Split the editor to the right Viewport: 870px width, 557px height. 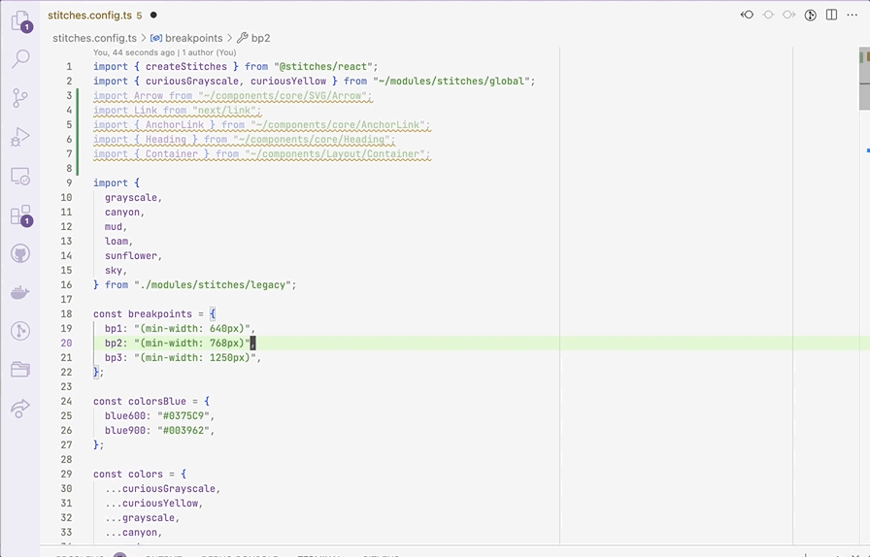831,15
